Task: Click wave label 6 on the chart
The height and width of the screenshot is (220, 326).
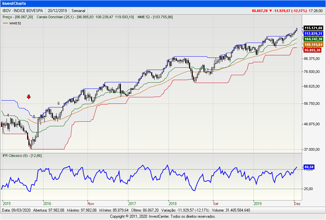Action: [x=58, y=103]
